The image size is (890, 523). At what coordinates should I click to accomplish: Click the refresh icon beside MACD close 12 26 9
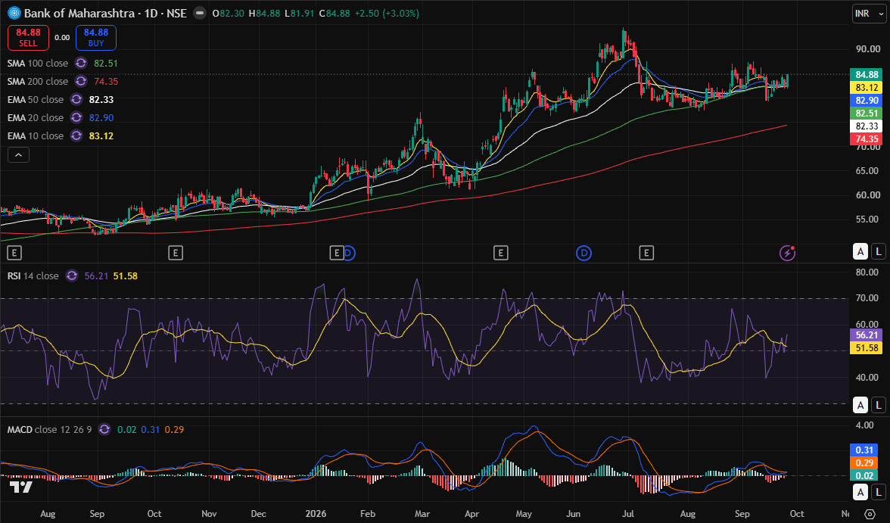click(104, 429)
